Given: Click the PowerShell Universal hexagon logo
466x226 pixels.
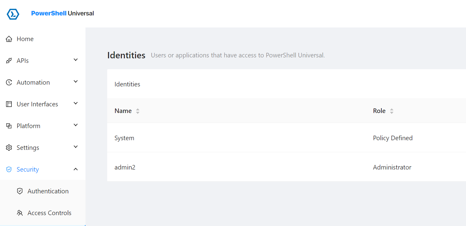Looking at the screenshot, I should (13, 14).
